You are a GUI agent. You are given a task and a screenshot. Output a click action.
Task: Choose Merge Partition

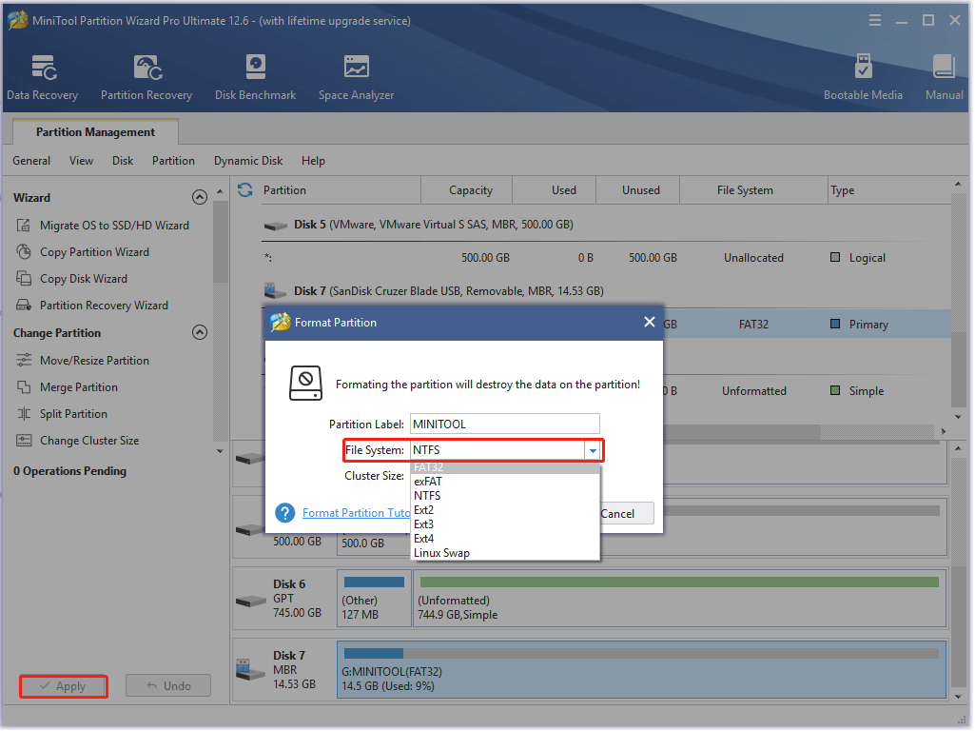78,387
